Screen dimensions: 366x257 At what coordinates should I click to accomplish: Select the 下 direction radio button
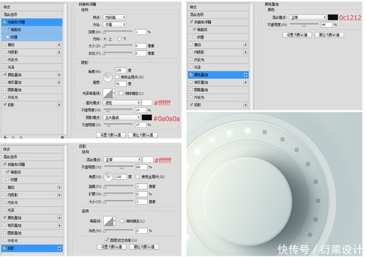click(119, 39)
